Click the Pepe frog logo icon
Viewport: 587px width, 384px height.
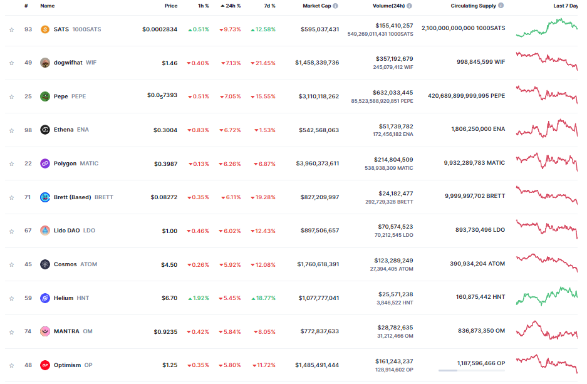(45, 96)
